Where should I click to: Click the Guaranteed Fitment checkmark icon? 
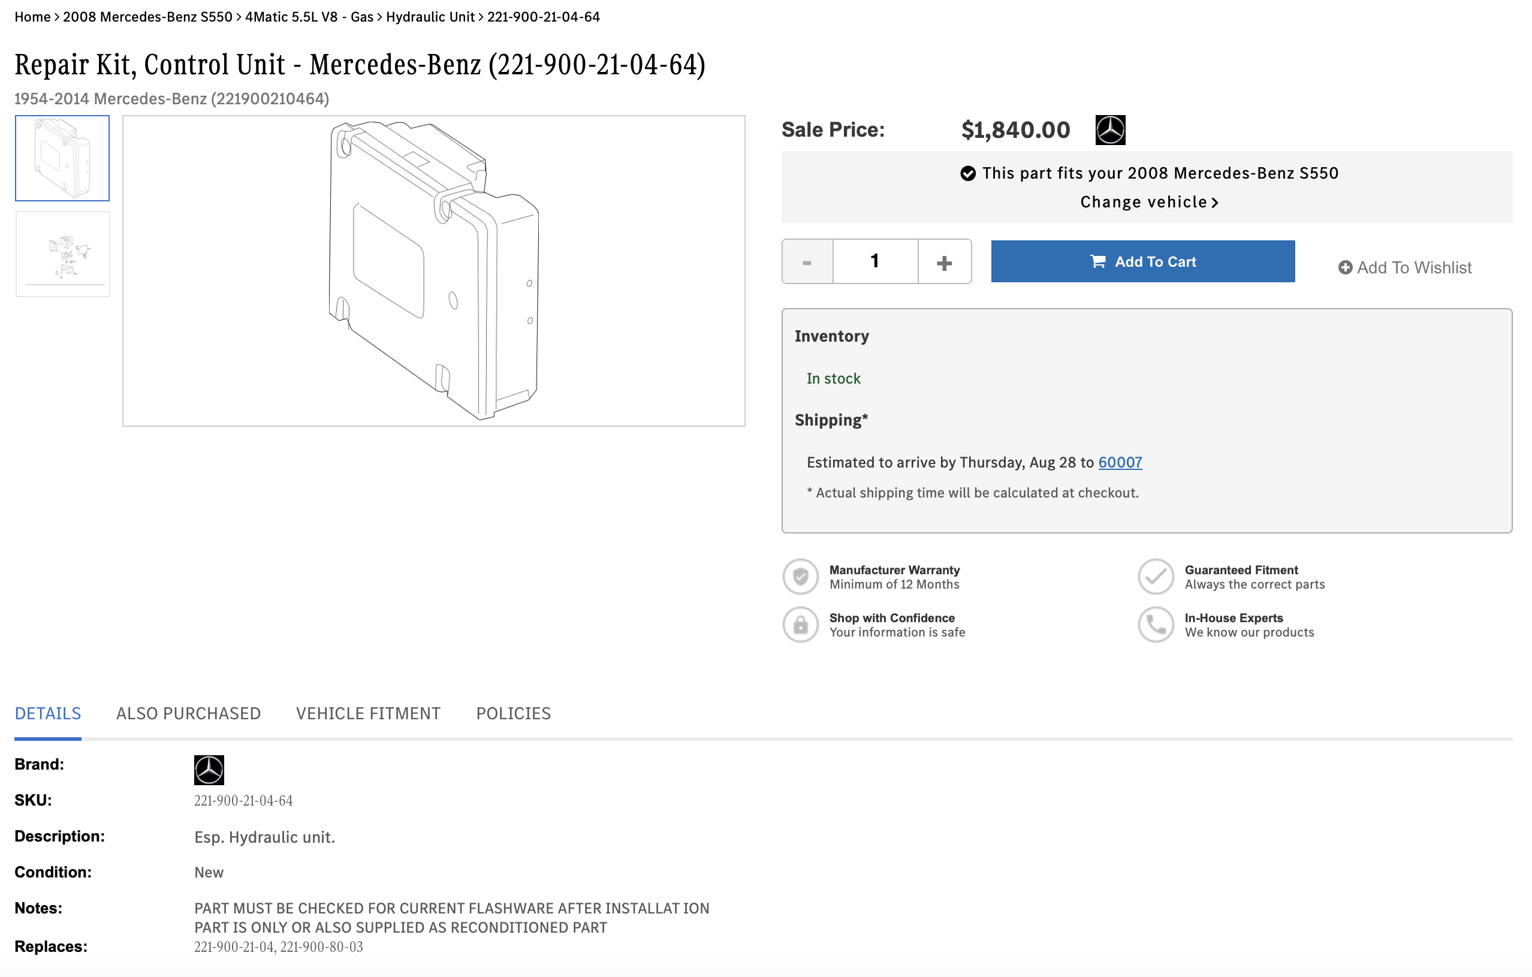[x=1156, y=576]
